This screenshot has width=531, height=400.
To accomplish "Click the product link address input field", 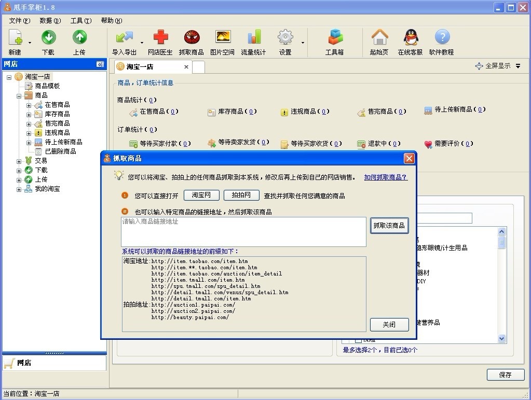I will coord(243,232).
